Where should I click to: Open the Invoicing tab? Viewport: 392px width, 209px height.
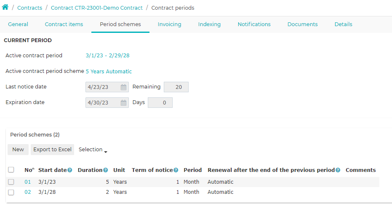pos(170,24)
